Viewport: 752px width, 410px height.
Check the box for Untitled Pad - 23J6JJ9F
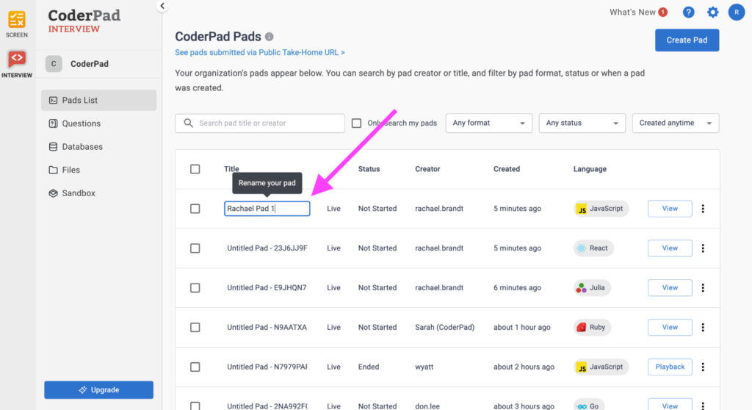coord(195,248)
